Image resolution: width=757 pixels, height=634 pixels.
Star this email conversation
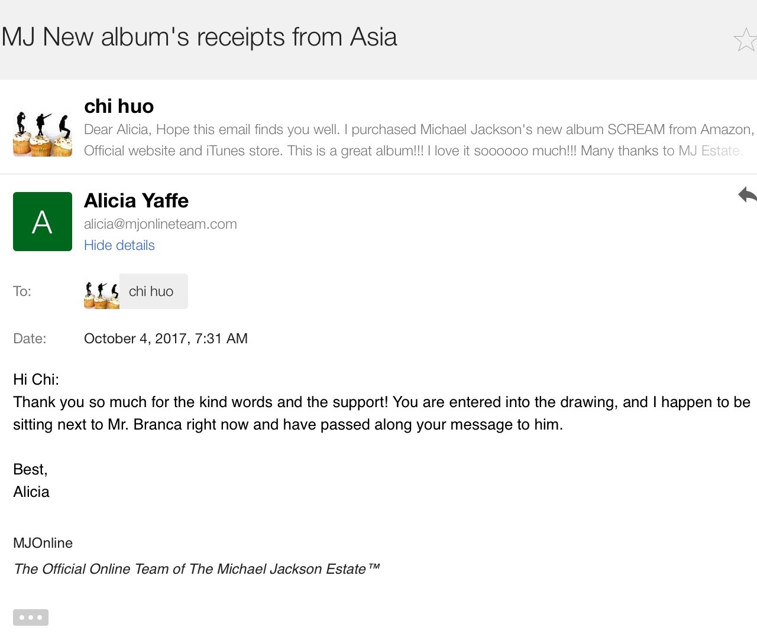click(745, 40)
